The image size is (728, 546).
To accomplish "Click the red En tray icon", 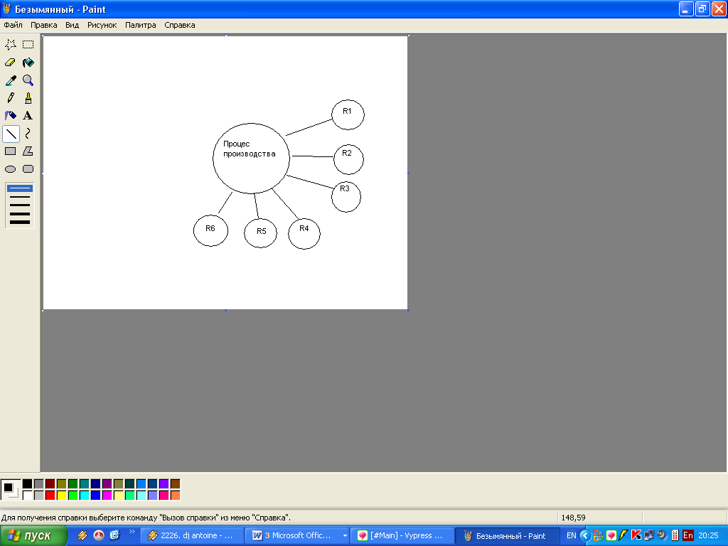I will coord(688,535).
